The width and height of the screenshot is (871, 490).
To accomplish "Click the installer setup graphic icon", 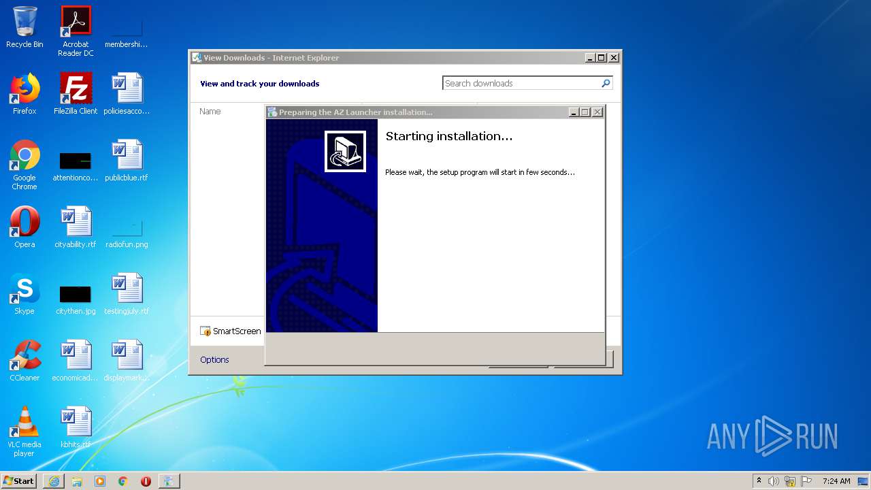I will point(345,151).
